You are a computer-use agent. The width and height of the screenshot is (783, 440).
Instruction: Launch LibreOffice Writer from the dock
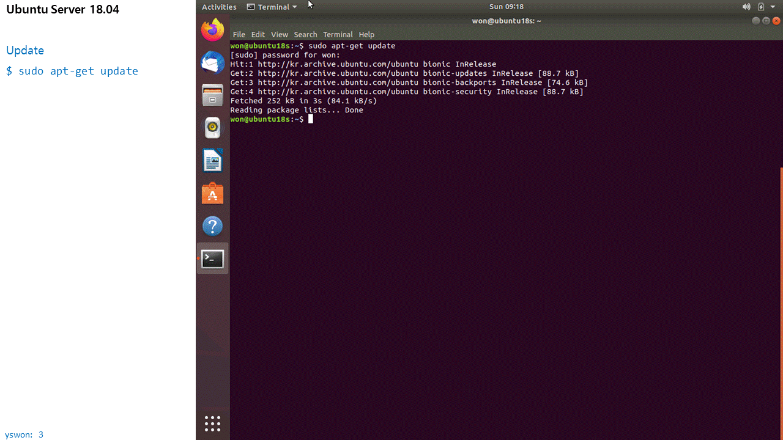213,161
